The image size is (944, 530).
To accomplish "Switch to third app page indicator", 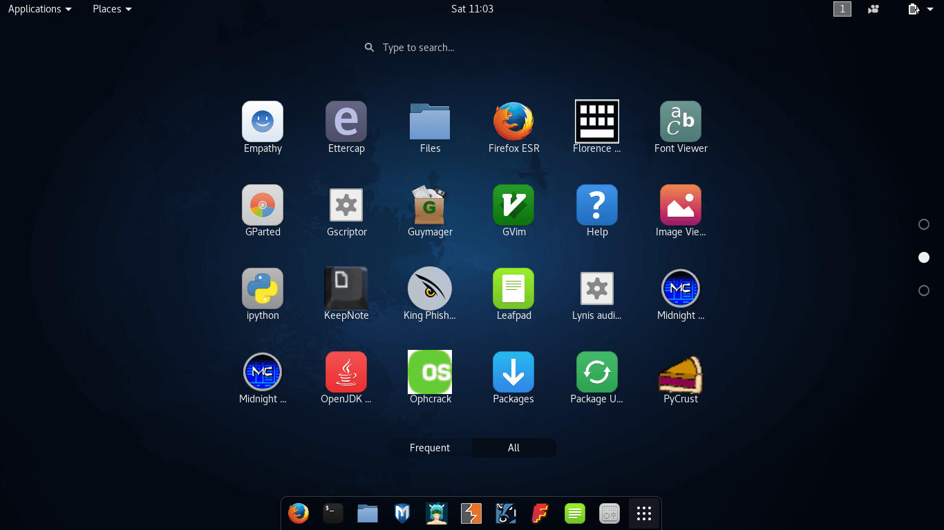I will coord(924,291).
